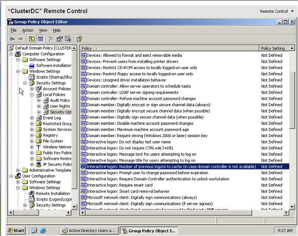
Task: Collapse the Local Policies node
Action: click(x=32, y=94)
